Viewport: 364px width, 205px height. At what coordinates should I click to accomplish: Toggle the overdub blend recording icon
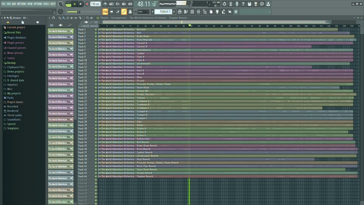tap(124, 4)
